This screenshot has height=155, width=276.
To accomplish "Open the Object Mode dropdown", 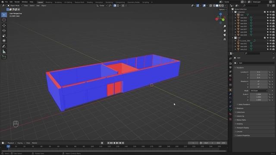I will click(x=15, y=6).
